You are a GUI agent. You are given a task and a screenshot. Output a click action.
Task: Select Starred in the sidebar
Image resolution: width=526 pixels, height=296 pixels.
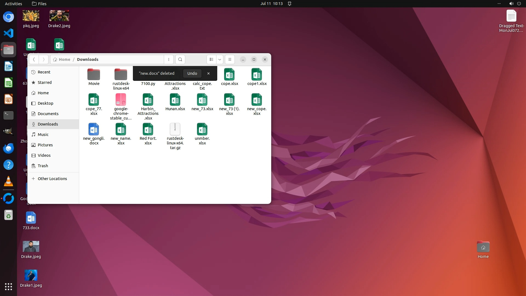point(44,82)
